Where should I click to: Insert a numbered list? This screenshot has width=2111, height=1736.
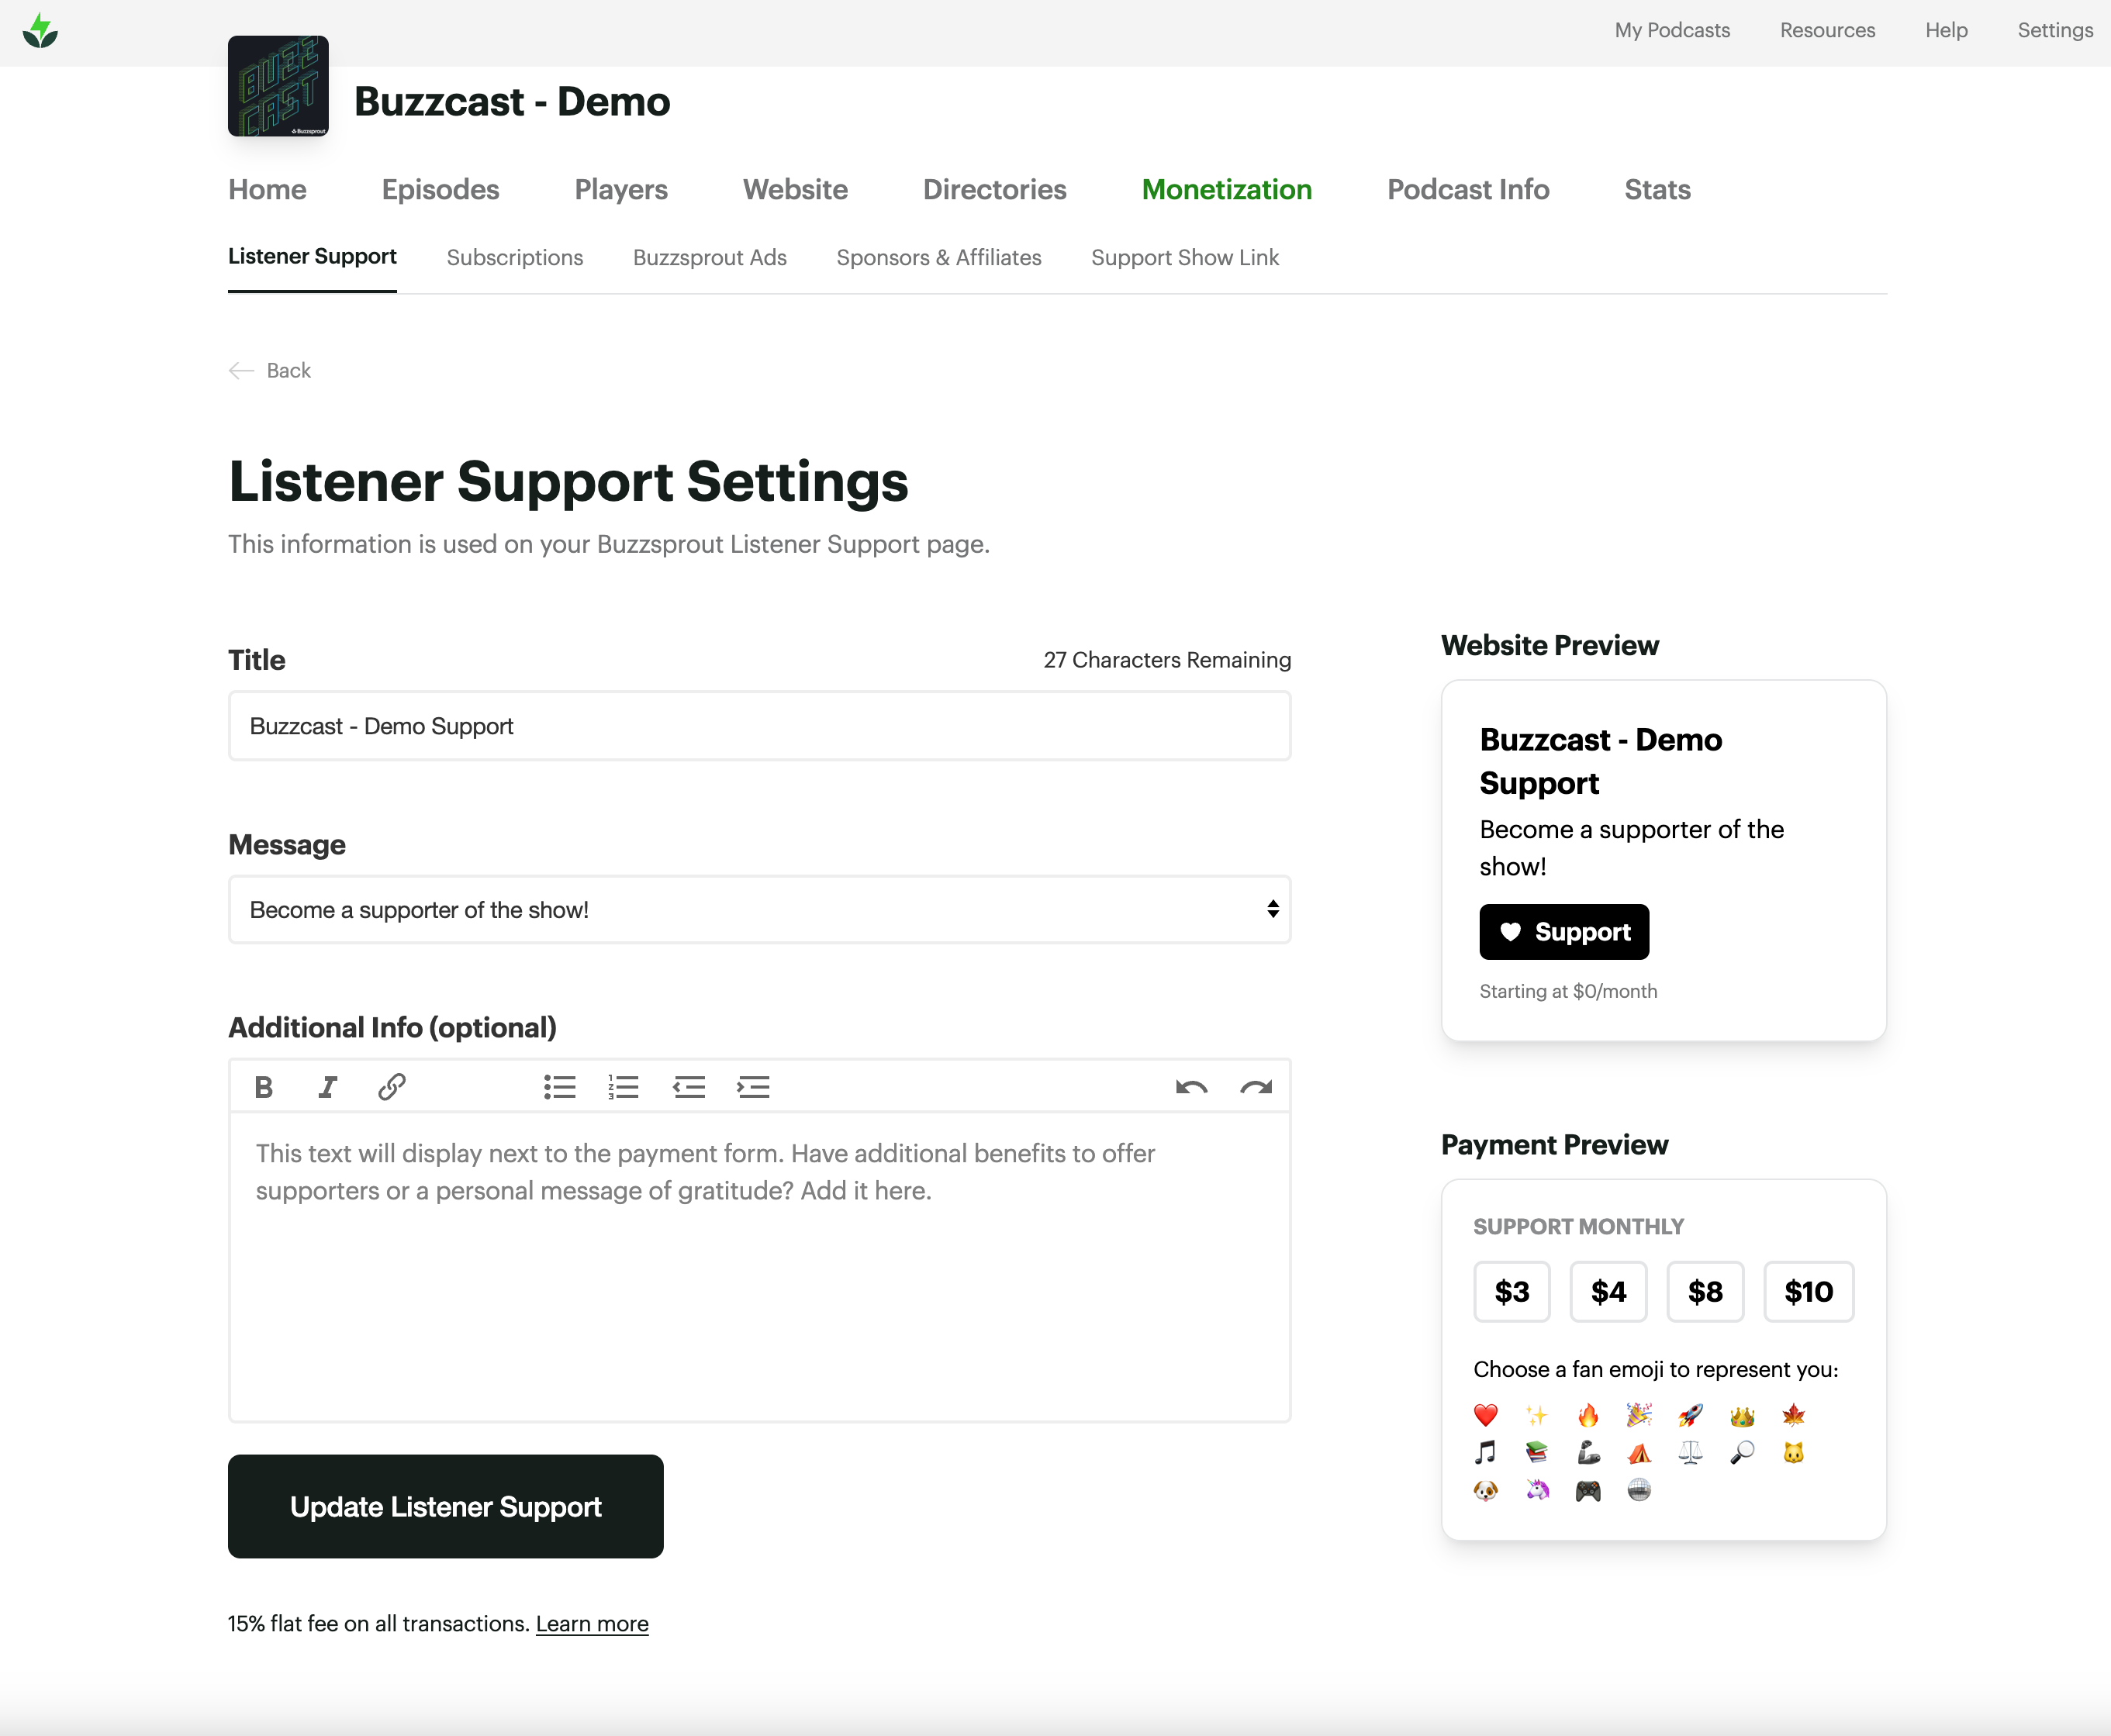tap(623, 1087)
